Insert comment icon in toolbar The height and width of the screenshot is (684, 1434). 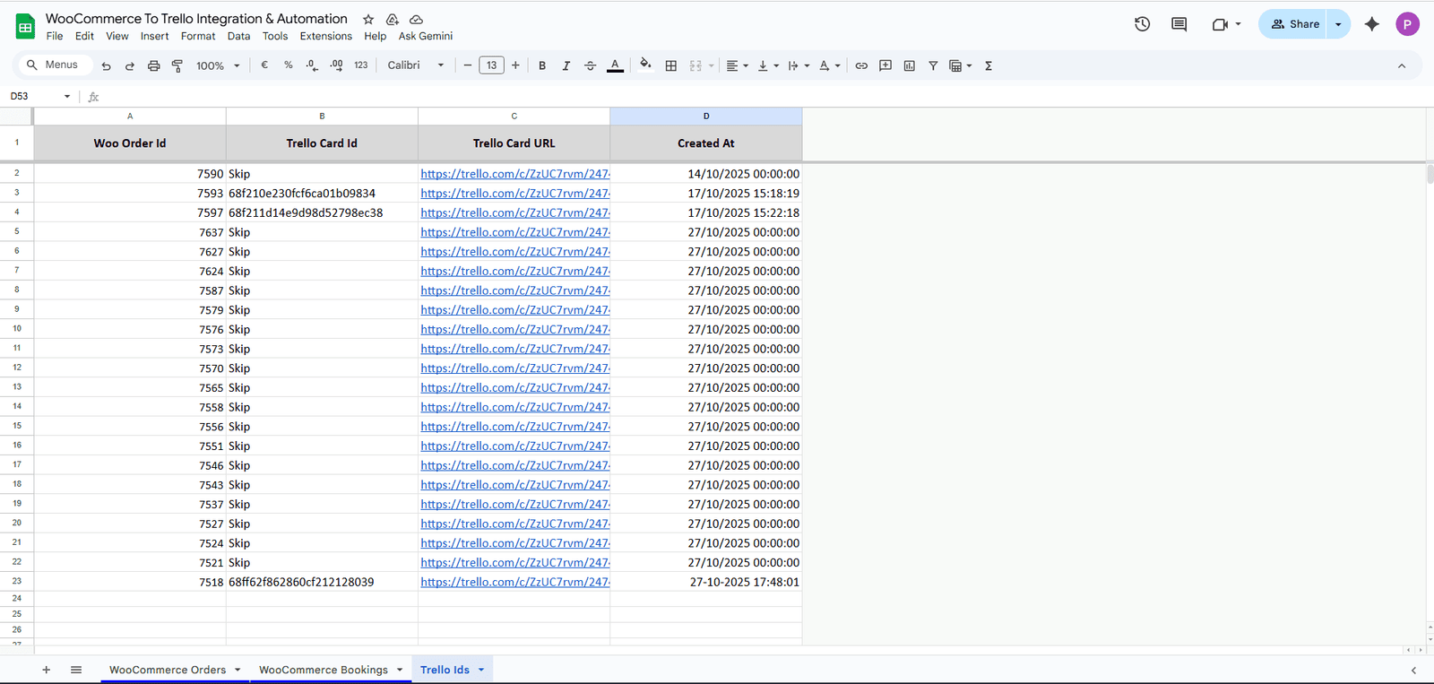pos(885,65)
